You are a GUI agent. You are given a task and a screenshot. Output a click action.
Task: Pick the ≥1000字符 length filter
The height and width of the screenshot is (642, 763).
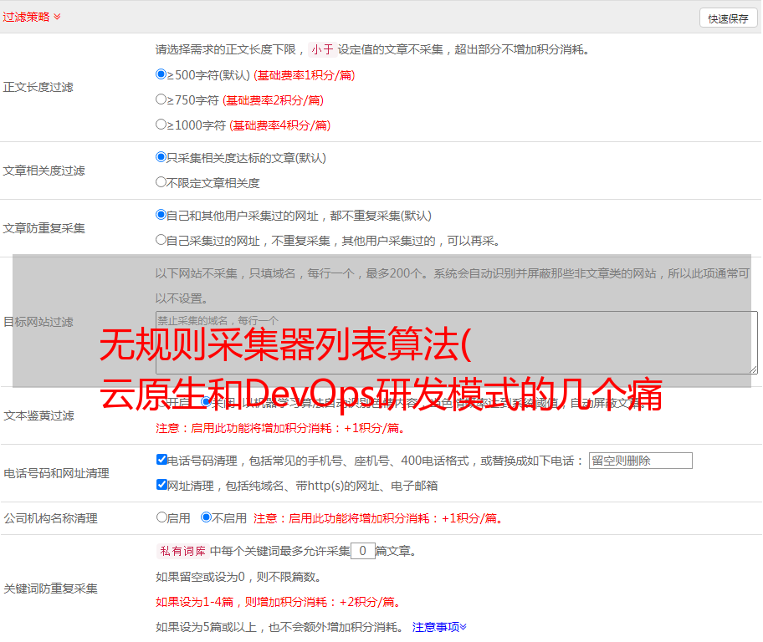[x=161, y=125]
